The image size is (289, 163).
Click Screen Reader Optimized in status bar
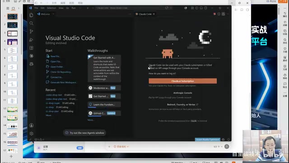[x=208, y=139]
